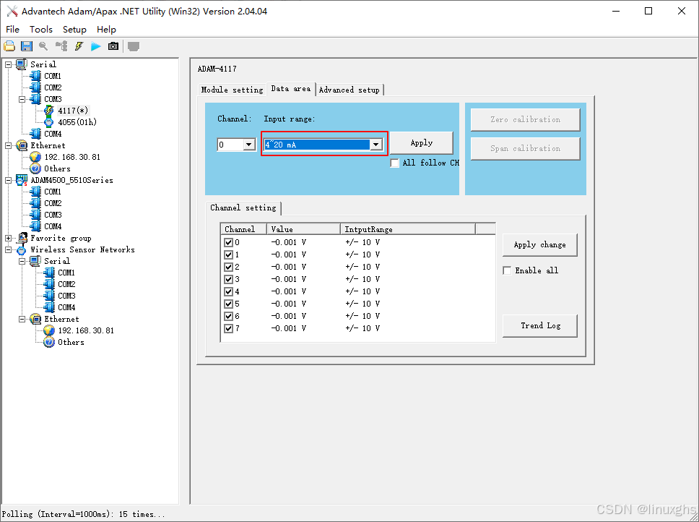Expand the Favorite group tree node
699x522 pixels.
(x=9, y=239)
